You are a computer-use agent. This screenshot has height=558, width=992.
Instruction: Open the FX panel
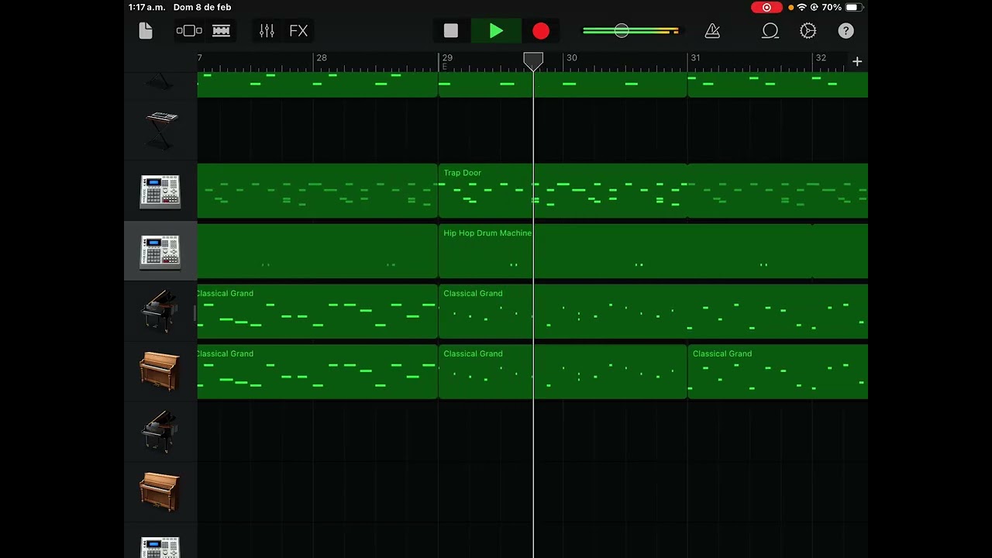pos(298,31)
